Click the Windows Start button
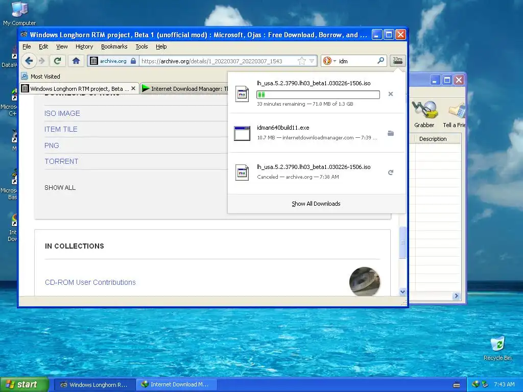Screen dimensions: 523x392 24,385
